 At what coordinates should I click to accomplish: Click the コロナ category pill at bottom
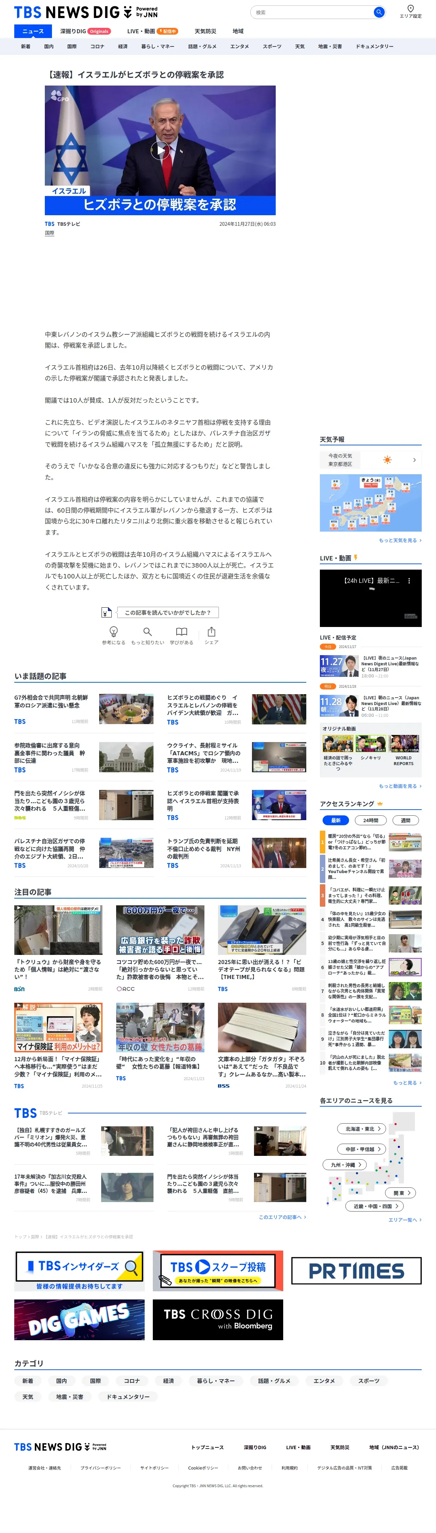[x=132, y=1381]
